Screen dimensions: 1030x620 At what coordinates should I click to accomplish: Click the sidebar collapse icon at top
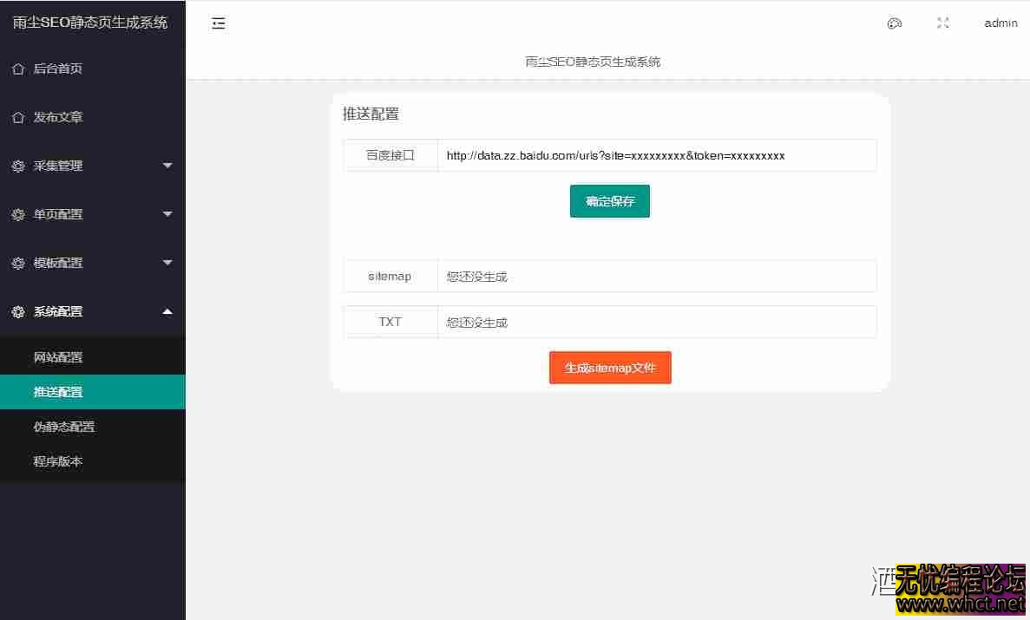[x=218, y=23]
